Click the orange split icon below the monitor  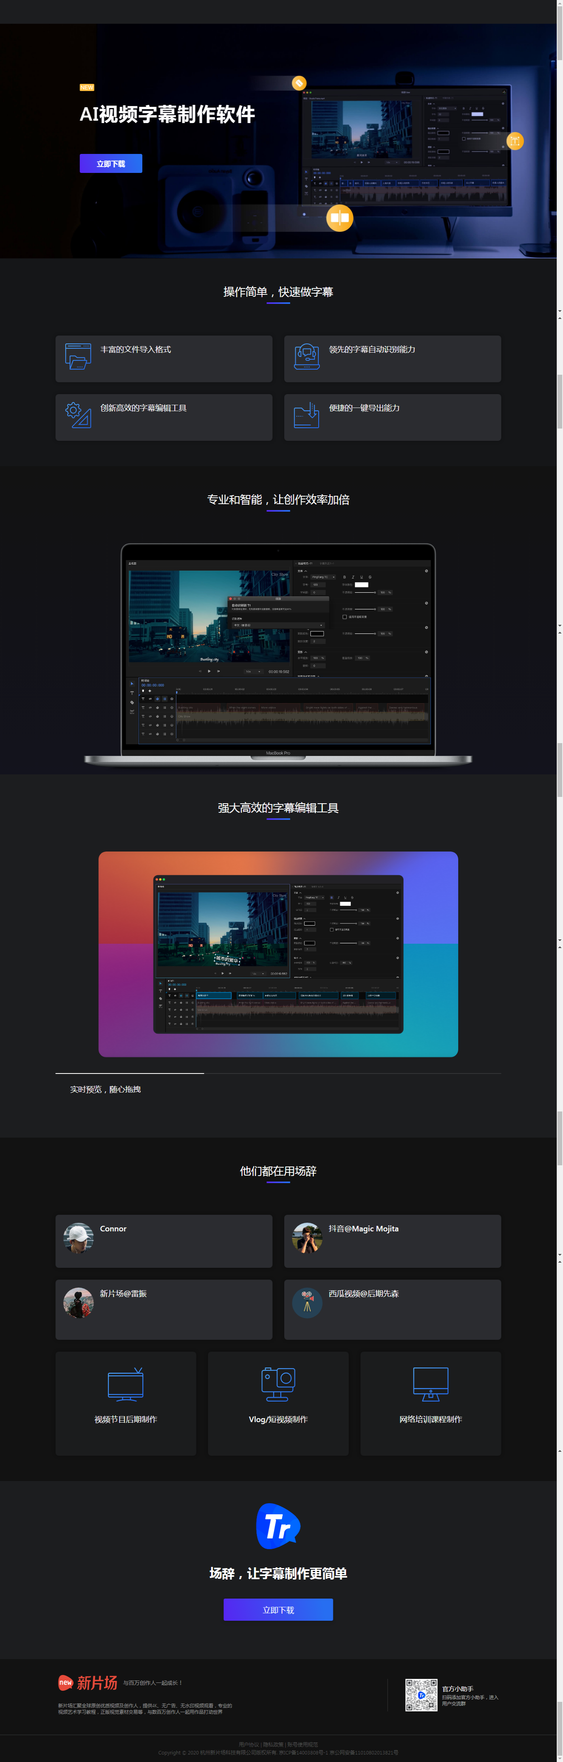[340, 218]
